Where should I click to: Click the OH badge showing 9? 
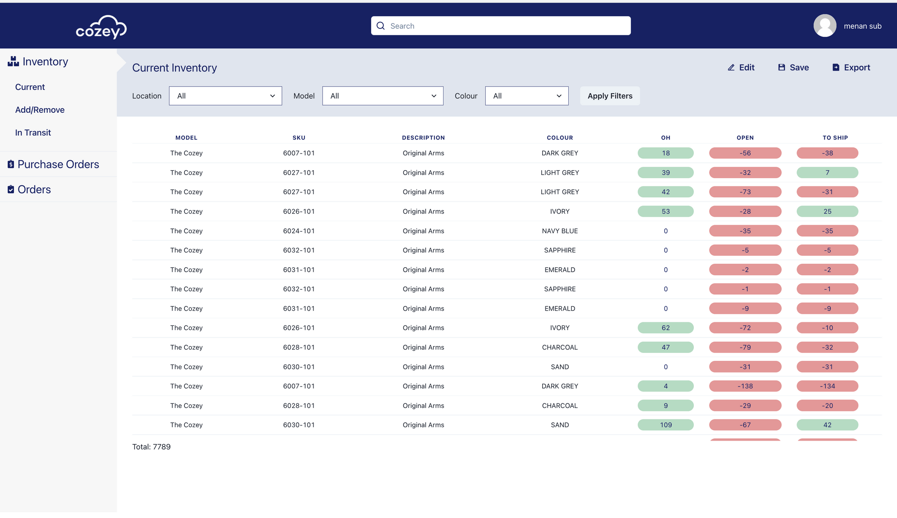pos(666,406)
